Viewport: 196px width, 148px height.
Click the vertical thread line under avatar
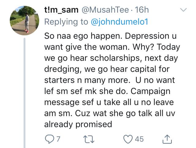[24, 92]
